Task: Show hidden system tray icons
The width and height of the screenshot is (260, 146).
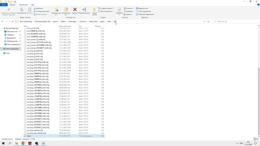Action: point(237,143)
